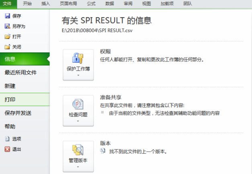The width and height of the screenshot is (252, 174).
Task: Open the 页面布局 ribbon tab
Action: coord(68,4)
